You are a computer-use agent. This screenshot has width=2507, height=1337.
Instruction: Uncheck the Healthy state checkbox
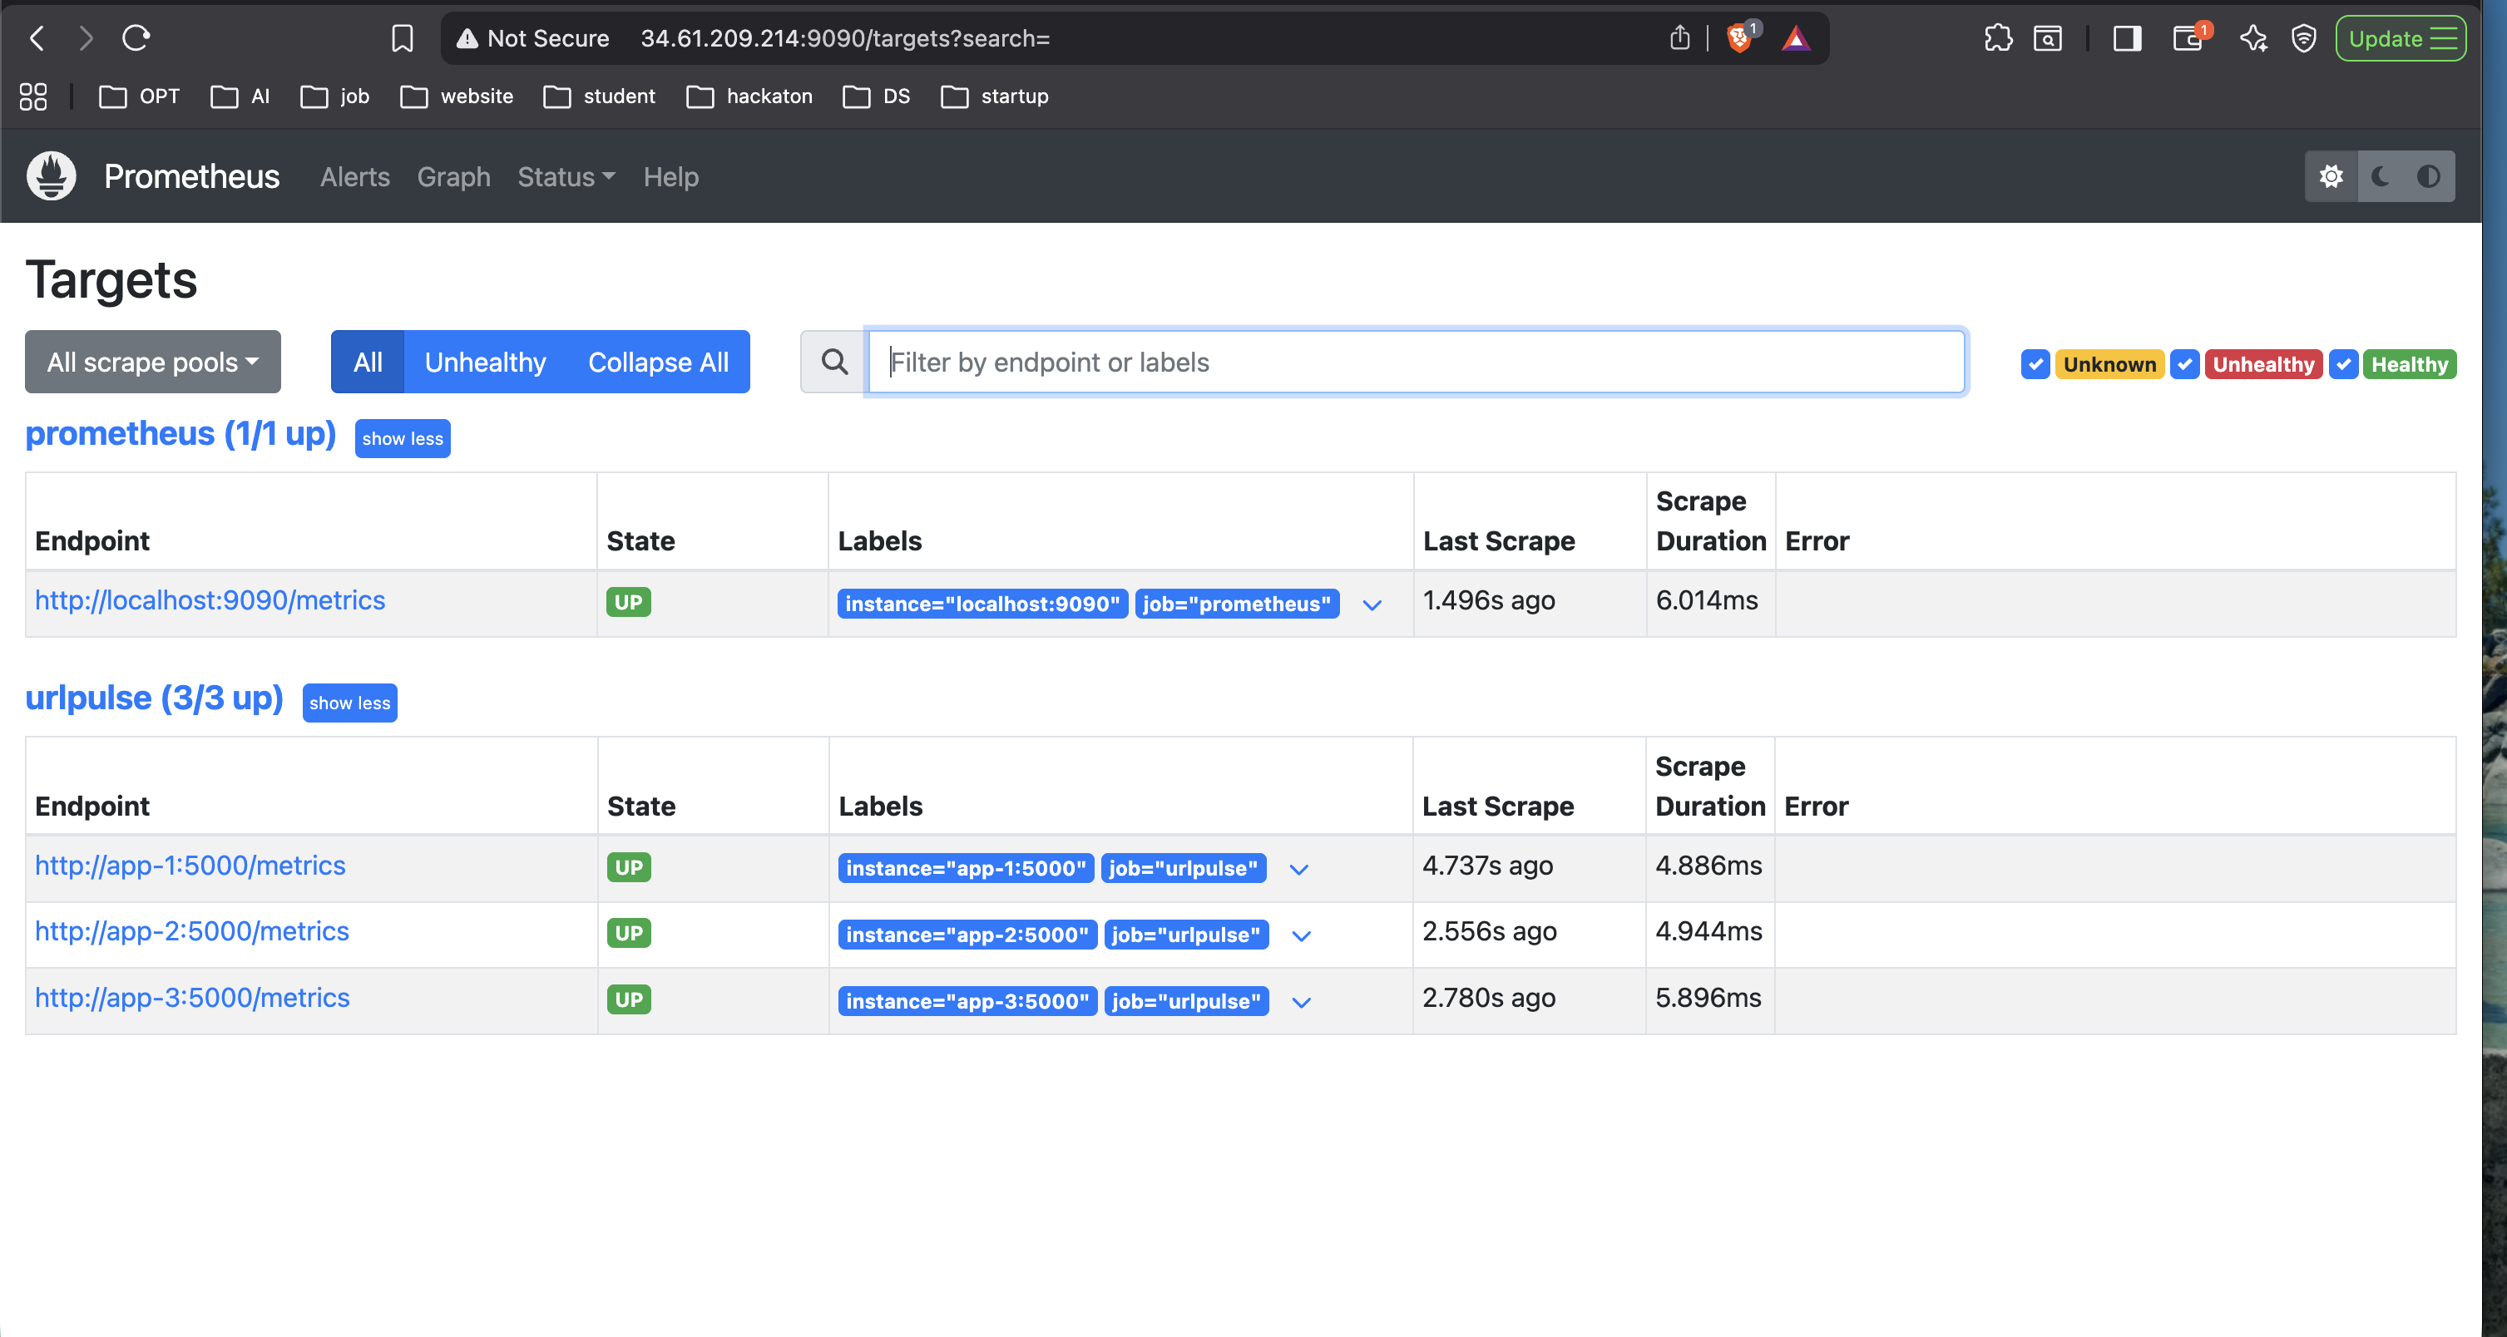[x=2343, y=364]
